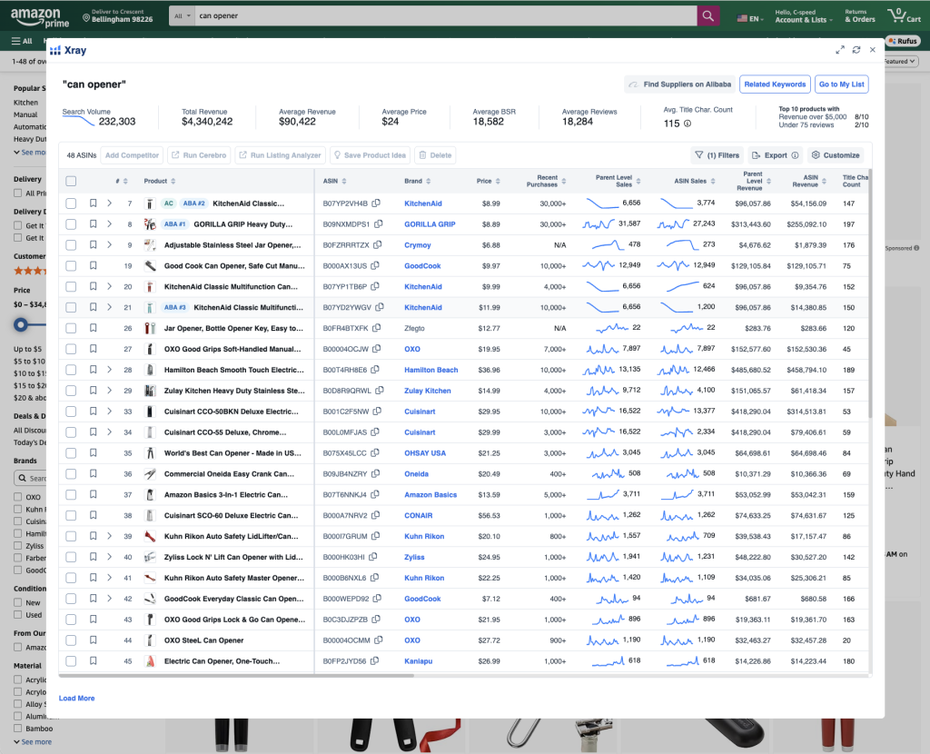Check the select-all checkbox in table header
Image resolution: width=930 pixels, height=754 pixels.
(71, 181)
